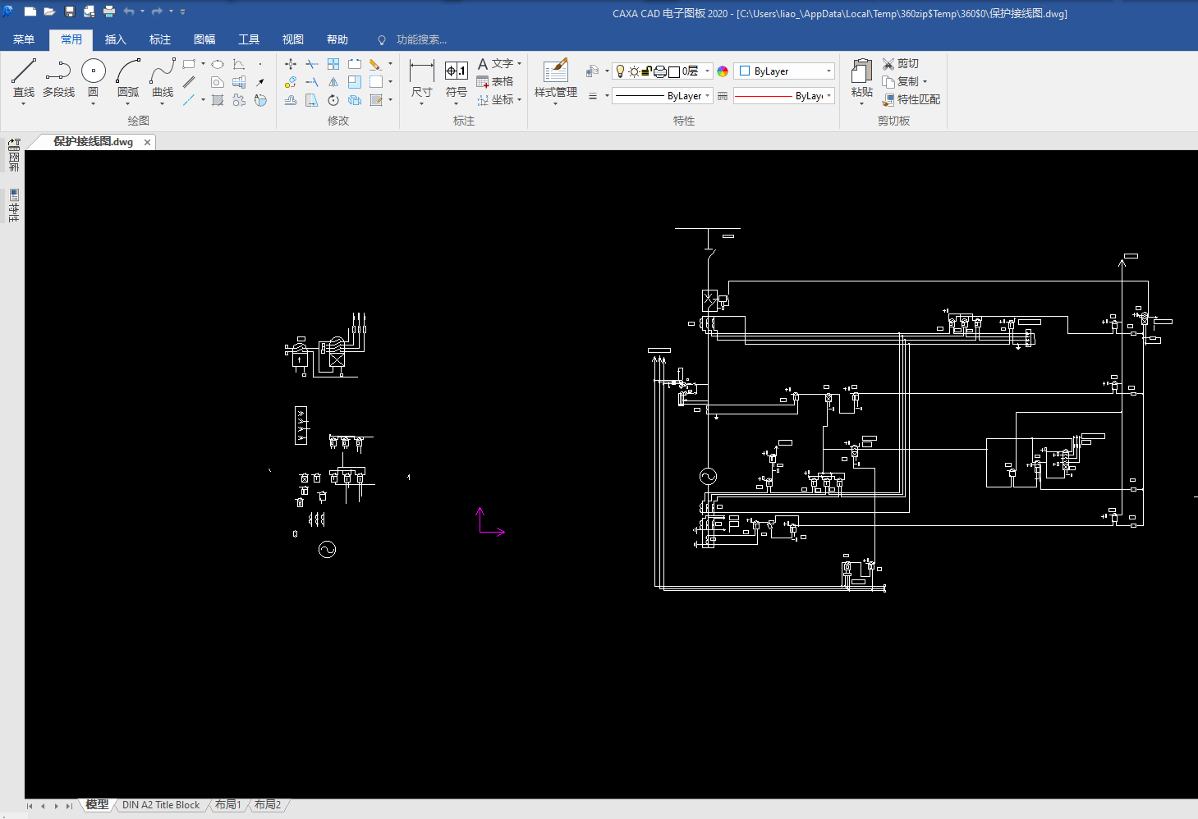Open the ByLayer color dropdown

point(784,71)
